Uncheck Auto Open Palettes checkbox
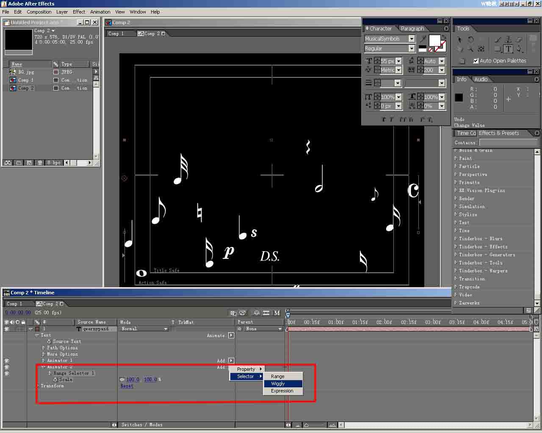This screenshot has height=433, width=542. click(x=476, y=61)
